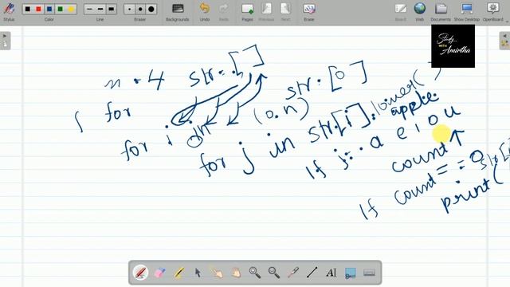The height and width of the screenshot is (287, 510).
Task: Add a new page with Pages
Action: 247,12
